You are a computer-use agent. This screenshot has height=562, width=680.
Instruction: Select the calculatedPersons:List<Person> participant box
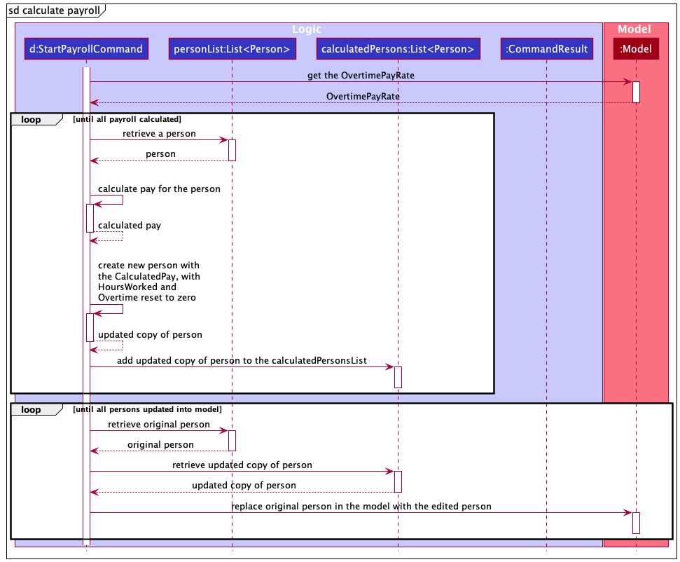pos(400,48)
